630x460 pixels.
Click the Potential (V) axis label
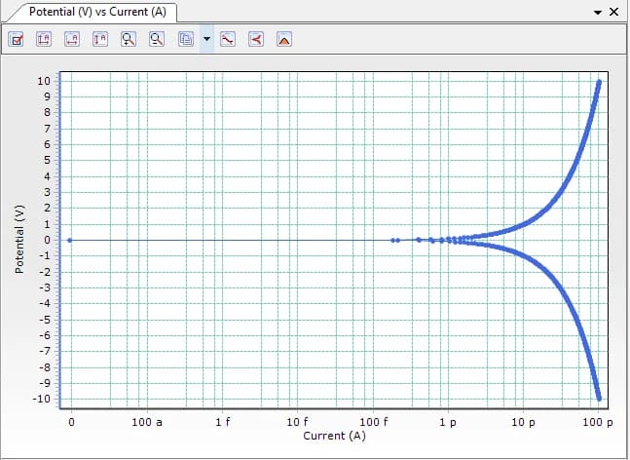point(19,239)
